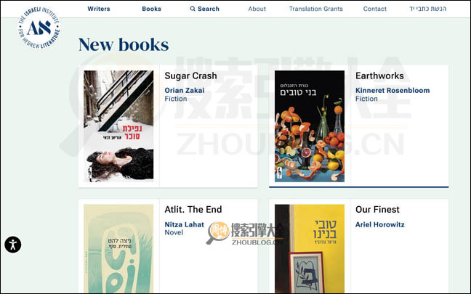
Task: View author Orian Zakai
Action: point(185,90)
